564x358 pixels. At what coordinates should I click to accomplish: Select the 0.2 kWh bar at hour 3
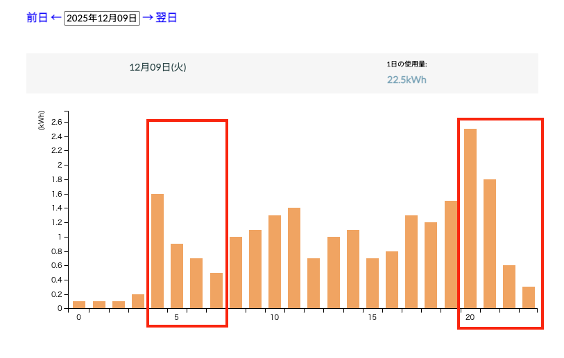coord(138,301)
